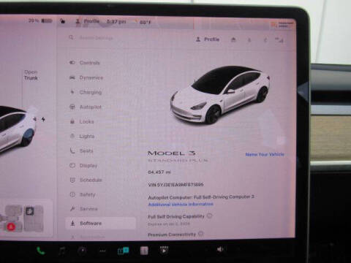Tap the Open Trunk button
The height and width of the screenshot is (263, 351).
click(x=31, y=75)
